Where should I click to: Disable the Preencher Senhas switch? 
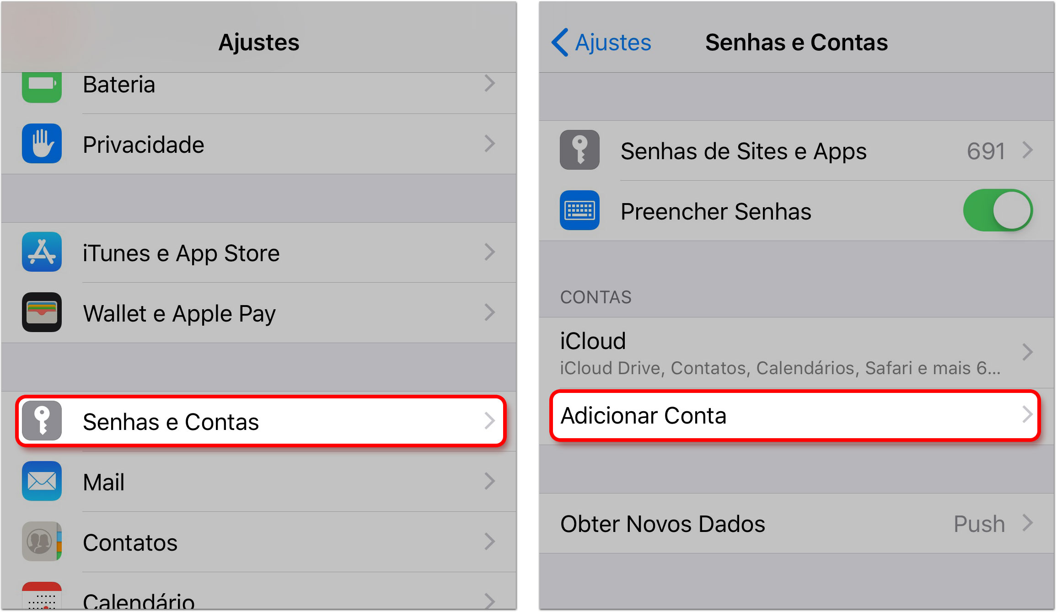point(998,210)
